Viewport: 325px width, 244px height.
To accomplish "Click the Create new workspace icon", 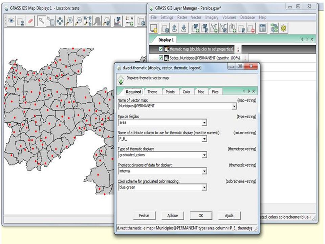I will coord(165,28).
